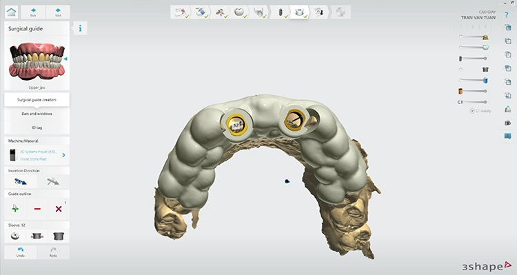Choose the second view cube orientation icon
Image resolution: width=517 pixels, height=275 pixels.
click(x=508, y=41)
